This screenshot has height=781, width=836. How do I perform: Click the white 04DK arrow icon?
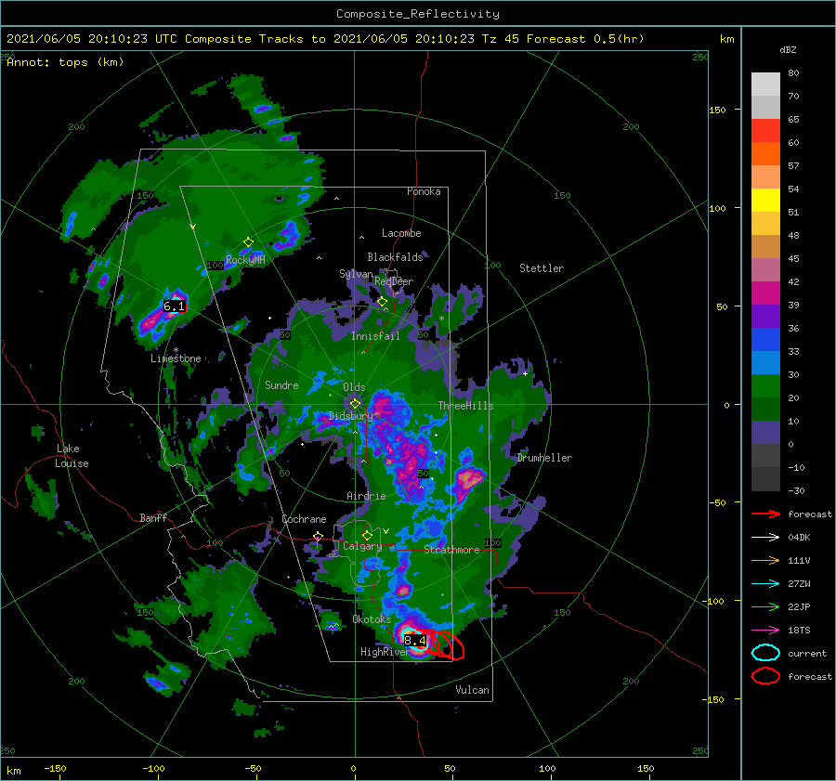(x=765, y=538)
